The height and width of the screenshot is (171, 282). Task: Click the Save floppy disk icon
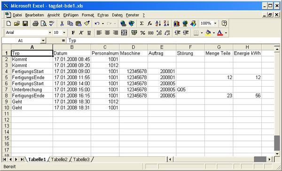(x=25, y=24)
